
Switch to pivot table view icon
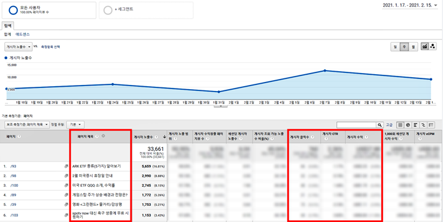click(431, 125)
